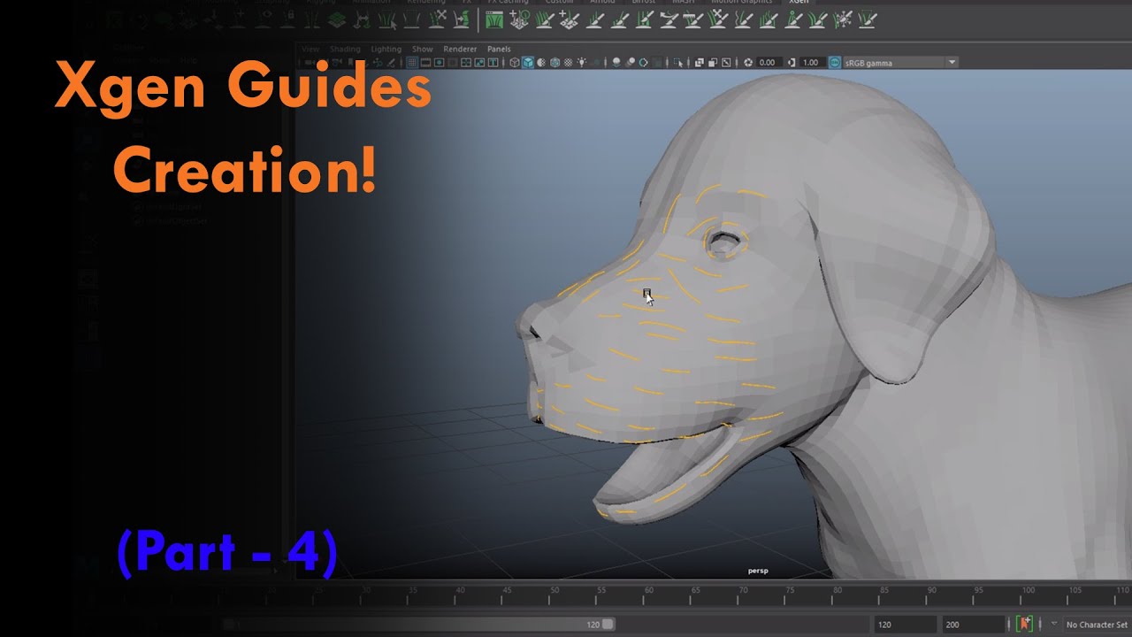The width and height of the screenshot is (1132, 637).
Task: Click last XGen shelf guide icon
Action: (x=868, y=19)
